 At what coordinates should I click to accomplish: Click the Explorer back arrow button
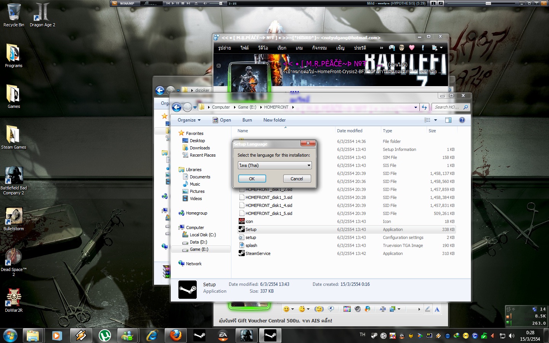coord(177,107)
